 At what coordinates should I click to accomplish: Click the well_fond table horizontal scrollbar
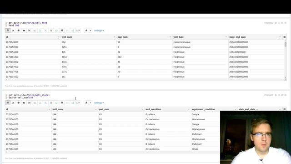click(145, 80)
